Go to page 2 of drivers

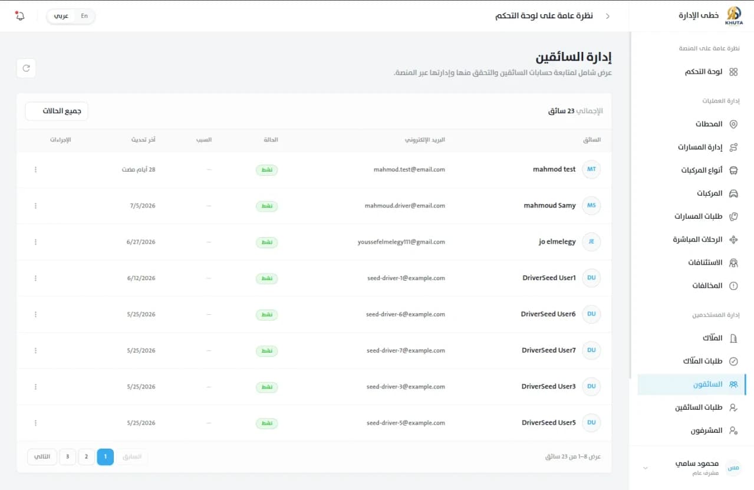coord(87,456)
